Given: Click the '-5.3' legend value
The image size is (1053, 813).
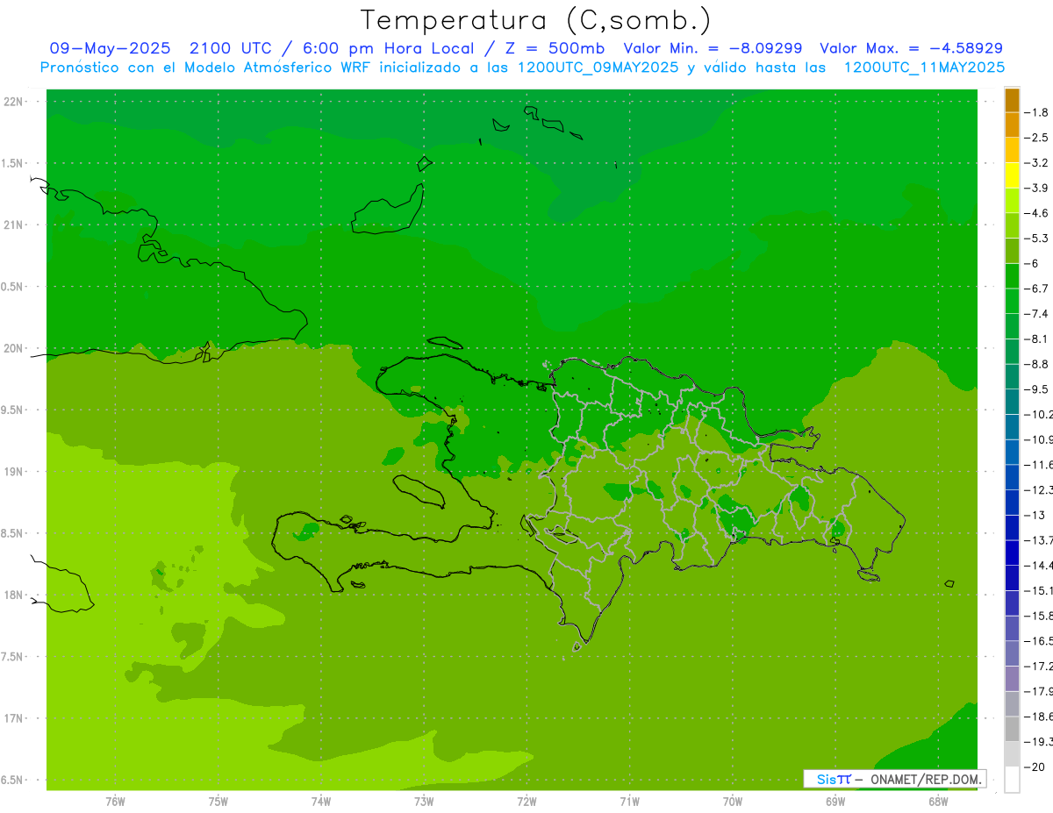Looking at the screenshot, I should click(x=1036, y=239).
